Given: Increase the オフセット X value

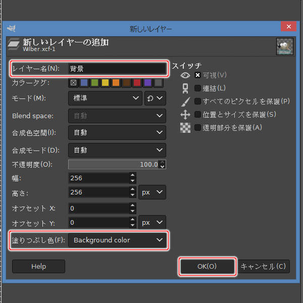Looking at the screenshot, I should point(132,206).
